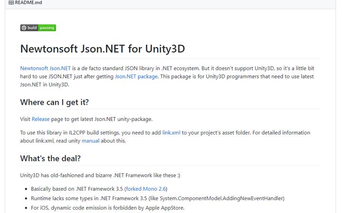The width and height of the screenshot is (342, 213).
Task: Go to the Release page link
Action: click(40, 119)
